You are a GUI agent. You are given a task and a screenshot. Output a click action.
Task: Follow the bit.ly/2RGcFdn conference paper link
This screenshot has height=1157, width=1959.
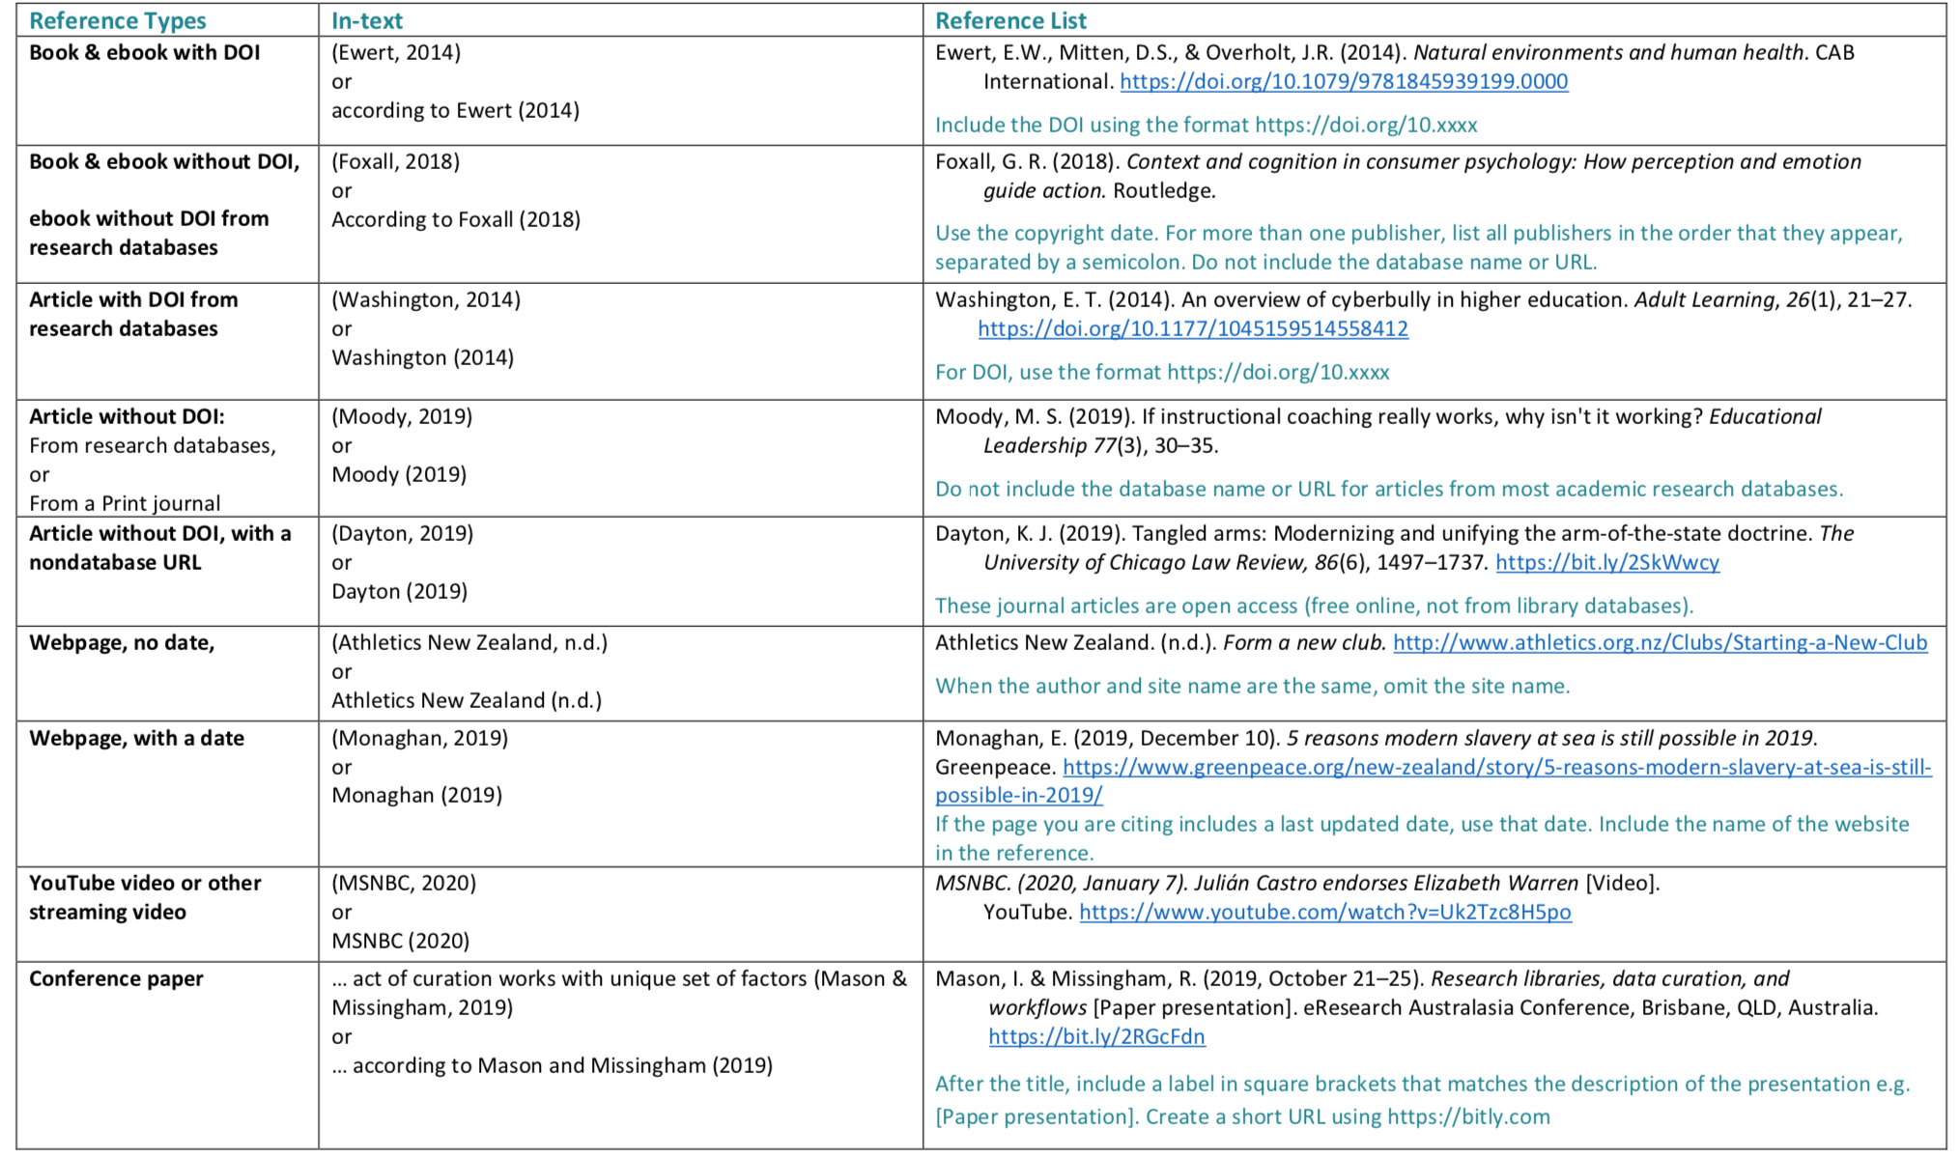1096,1037
